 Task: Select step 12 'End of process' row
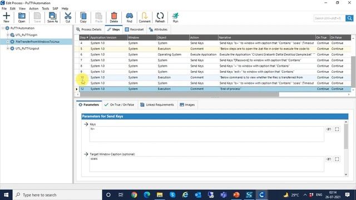click(215, 89)
